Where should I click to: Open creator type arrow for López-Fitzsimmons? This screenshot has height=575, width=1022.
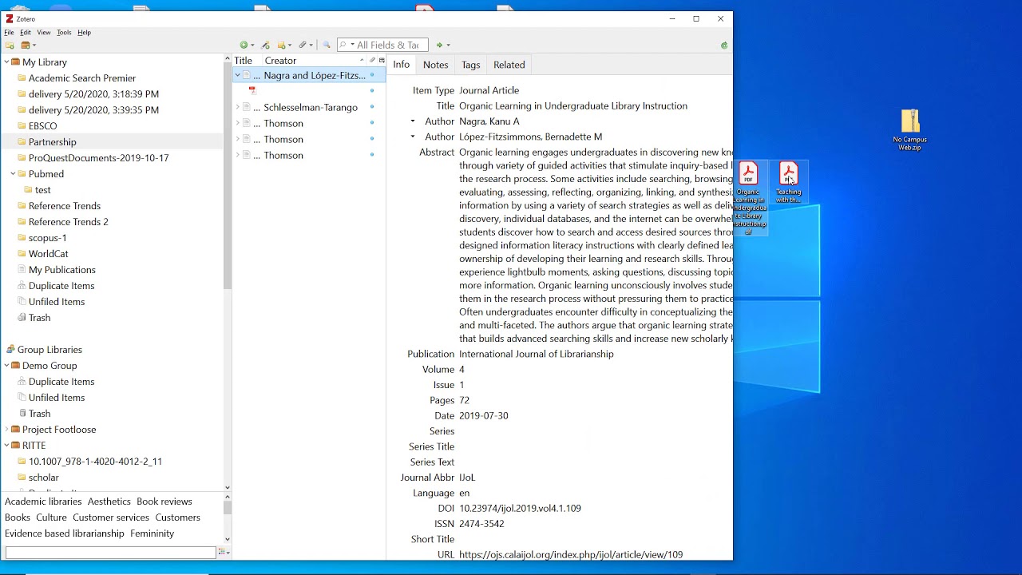coord(413,137)
